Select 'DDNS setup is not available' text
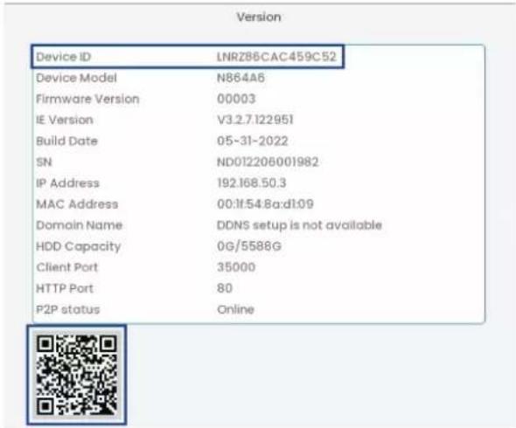This screenshot has width=516, height=428. [x=299, y=225]
